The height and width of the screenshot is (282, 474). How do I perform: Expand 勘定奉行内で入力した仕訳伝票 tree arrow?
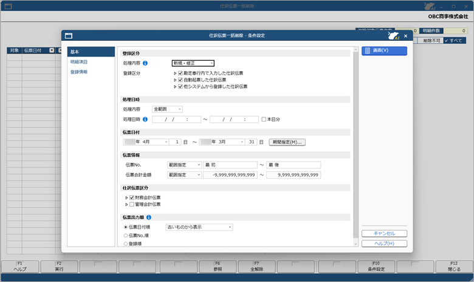(175, 73)
